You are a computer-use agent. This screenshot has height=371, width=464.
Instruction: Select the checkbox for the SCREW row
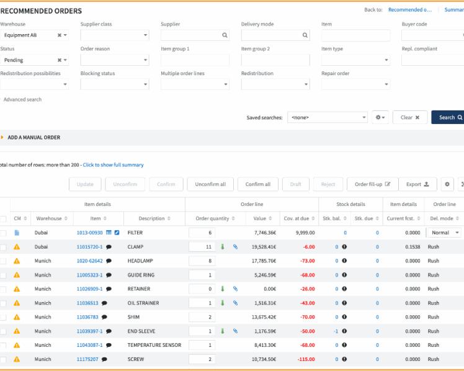click(x=4, y=360)
